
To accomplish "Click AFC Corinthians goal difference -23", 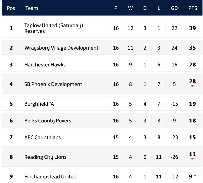I will [174, 137].
